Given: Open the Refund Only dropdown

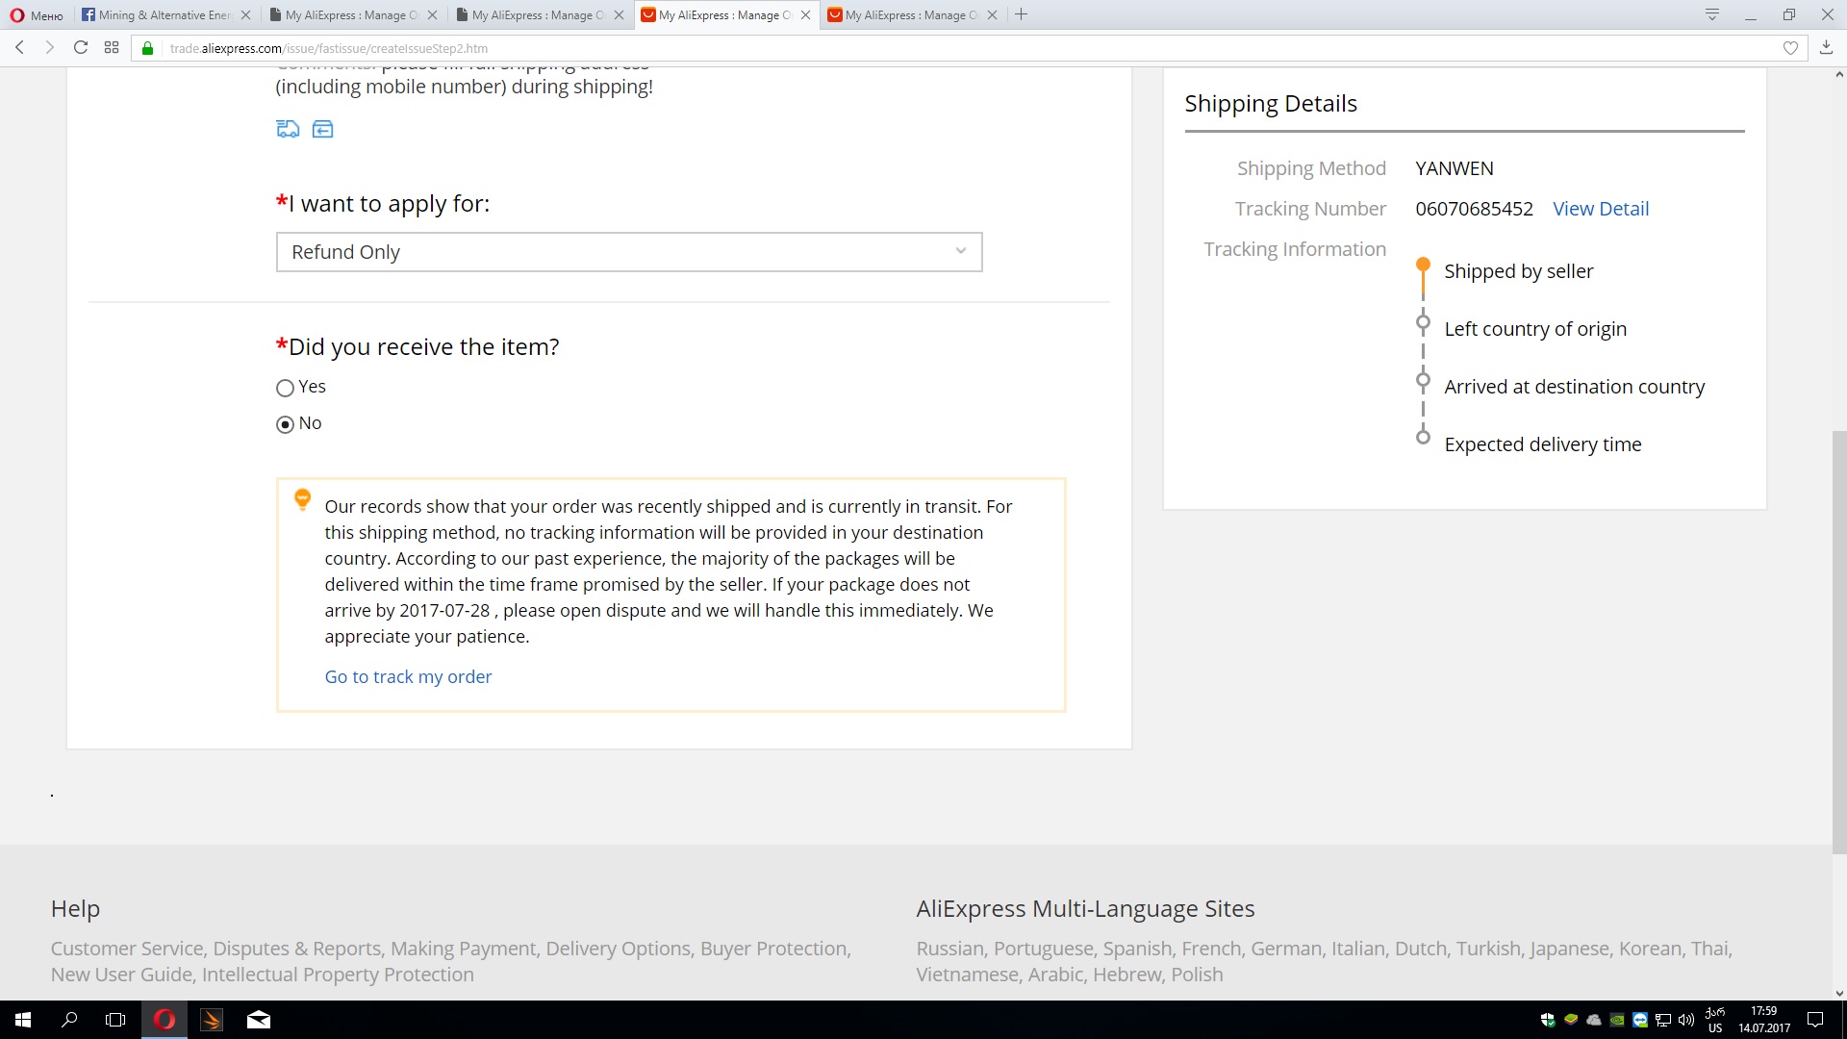Looking at the screenshot, I should tap(629, 252).
